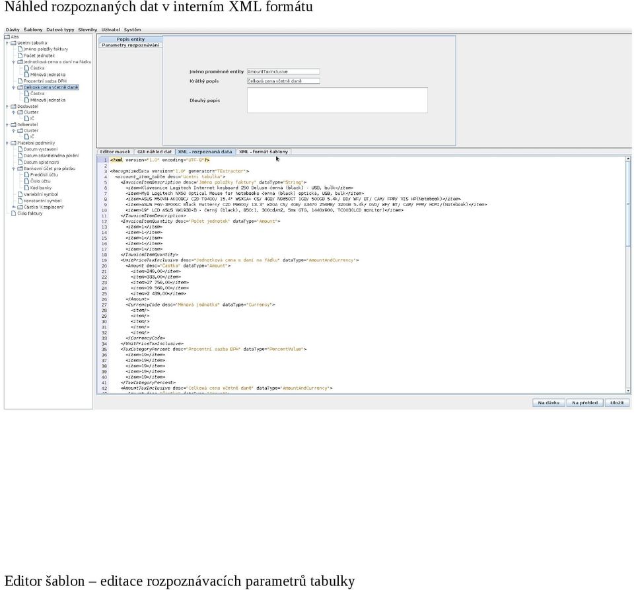
Task: Click the XML editor vertical scrollbar thumb
Action: point(628,204)
